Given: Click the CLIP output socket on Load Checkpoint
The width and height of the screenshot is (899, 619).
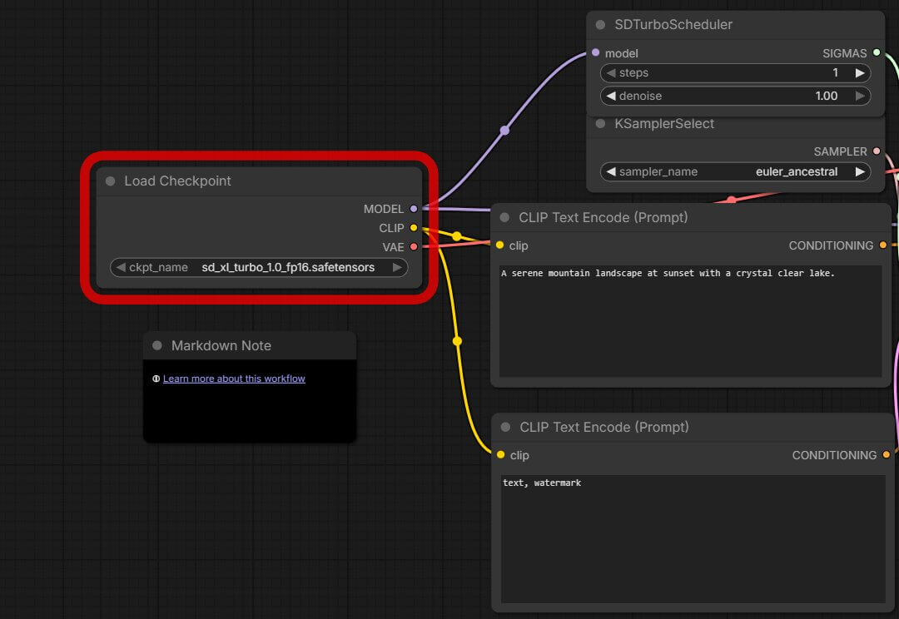Looking at the screenshot, I should point(414,228).
